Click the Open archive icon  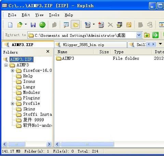[20, 25]
